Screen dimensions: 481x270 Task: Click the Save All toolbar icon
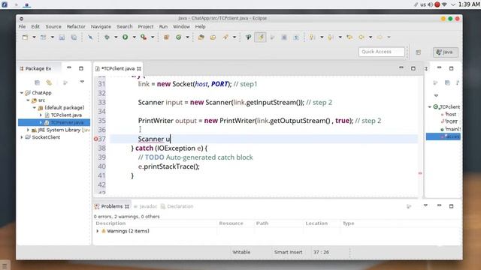pos(74,37)
